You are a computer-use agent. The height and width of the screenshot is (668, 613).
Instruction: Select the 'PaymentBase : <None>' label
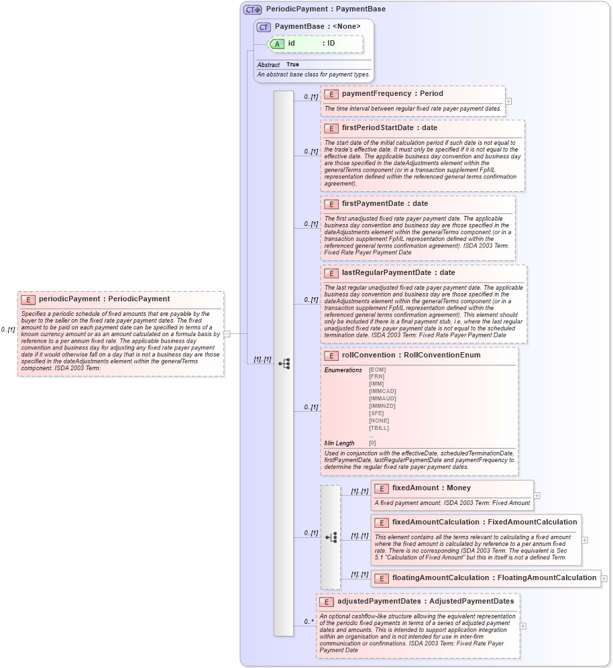[x=317, y=26]
